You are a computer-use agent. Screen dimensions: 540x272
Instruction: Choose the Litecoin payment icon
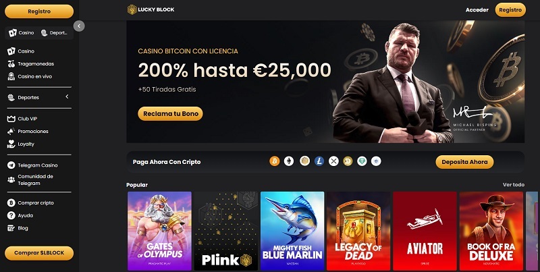[x=319, y=161]
